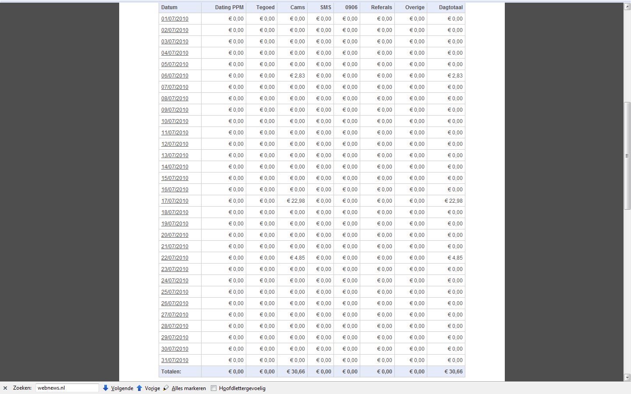Open the 19/07/2010 date link
This screenshot has height=394, width=631.
(x=175, y=224)
